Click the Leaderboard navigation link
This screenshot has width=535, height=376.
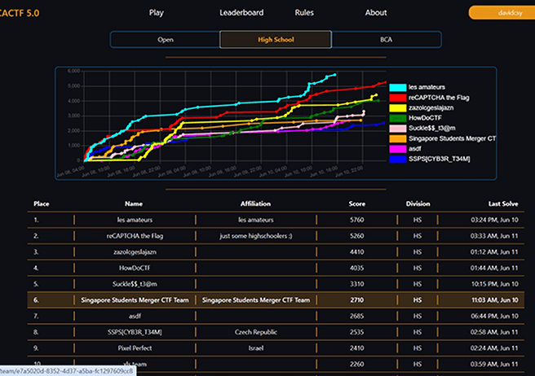[241, 12]
